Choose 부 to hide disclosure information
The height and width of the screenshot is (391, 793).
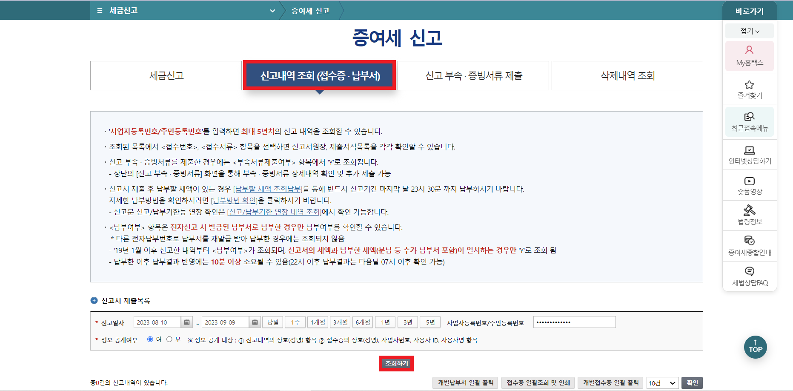(169, 339)
